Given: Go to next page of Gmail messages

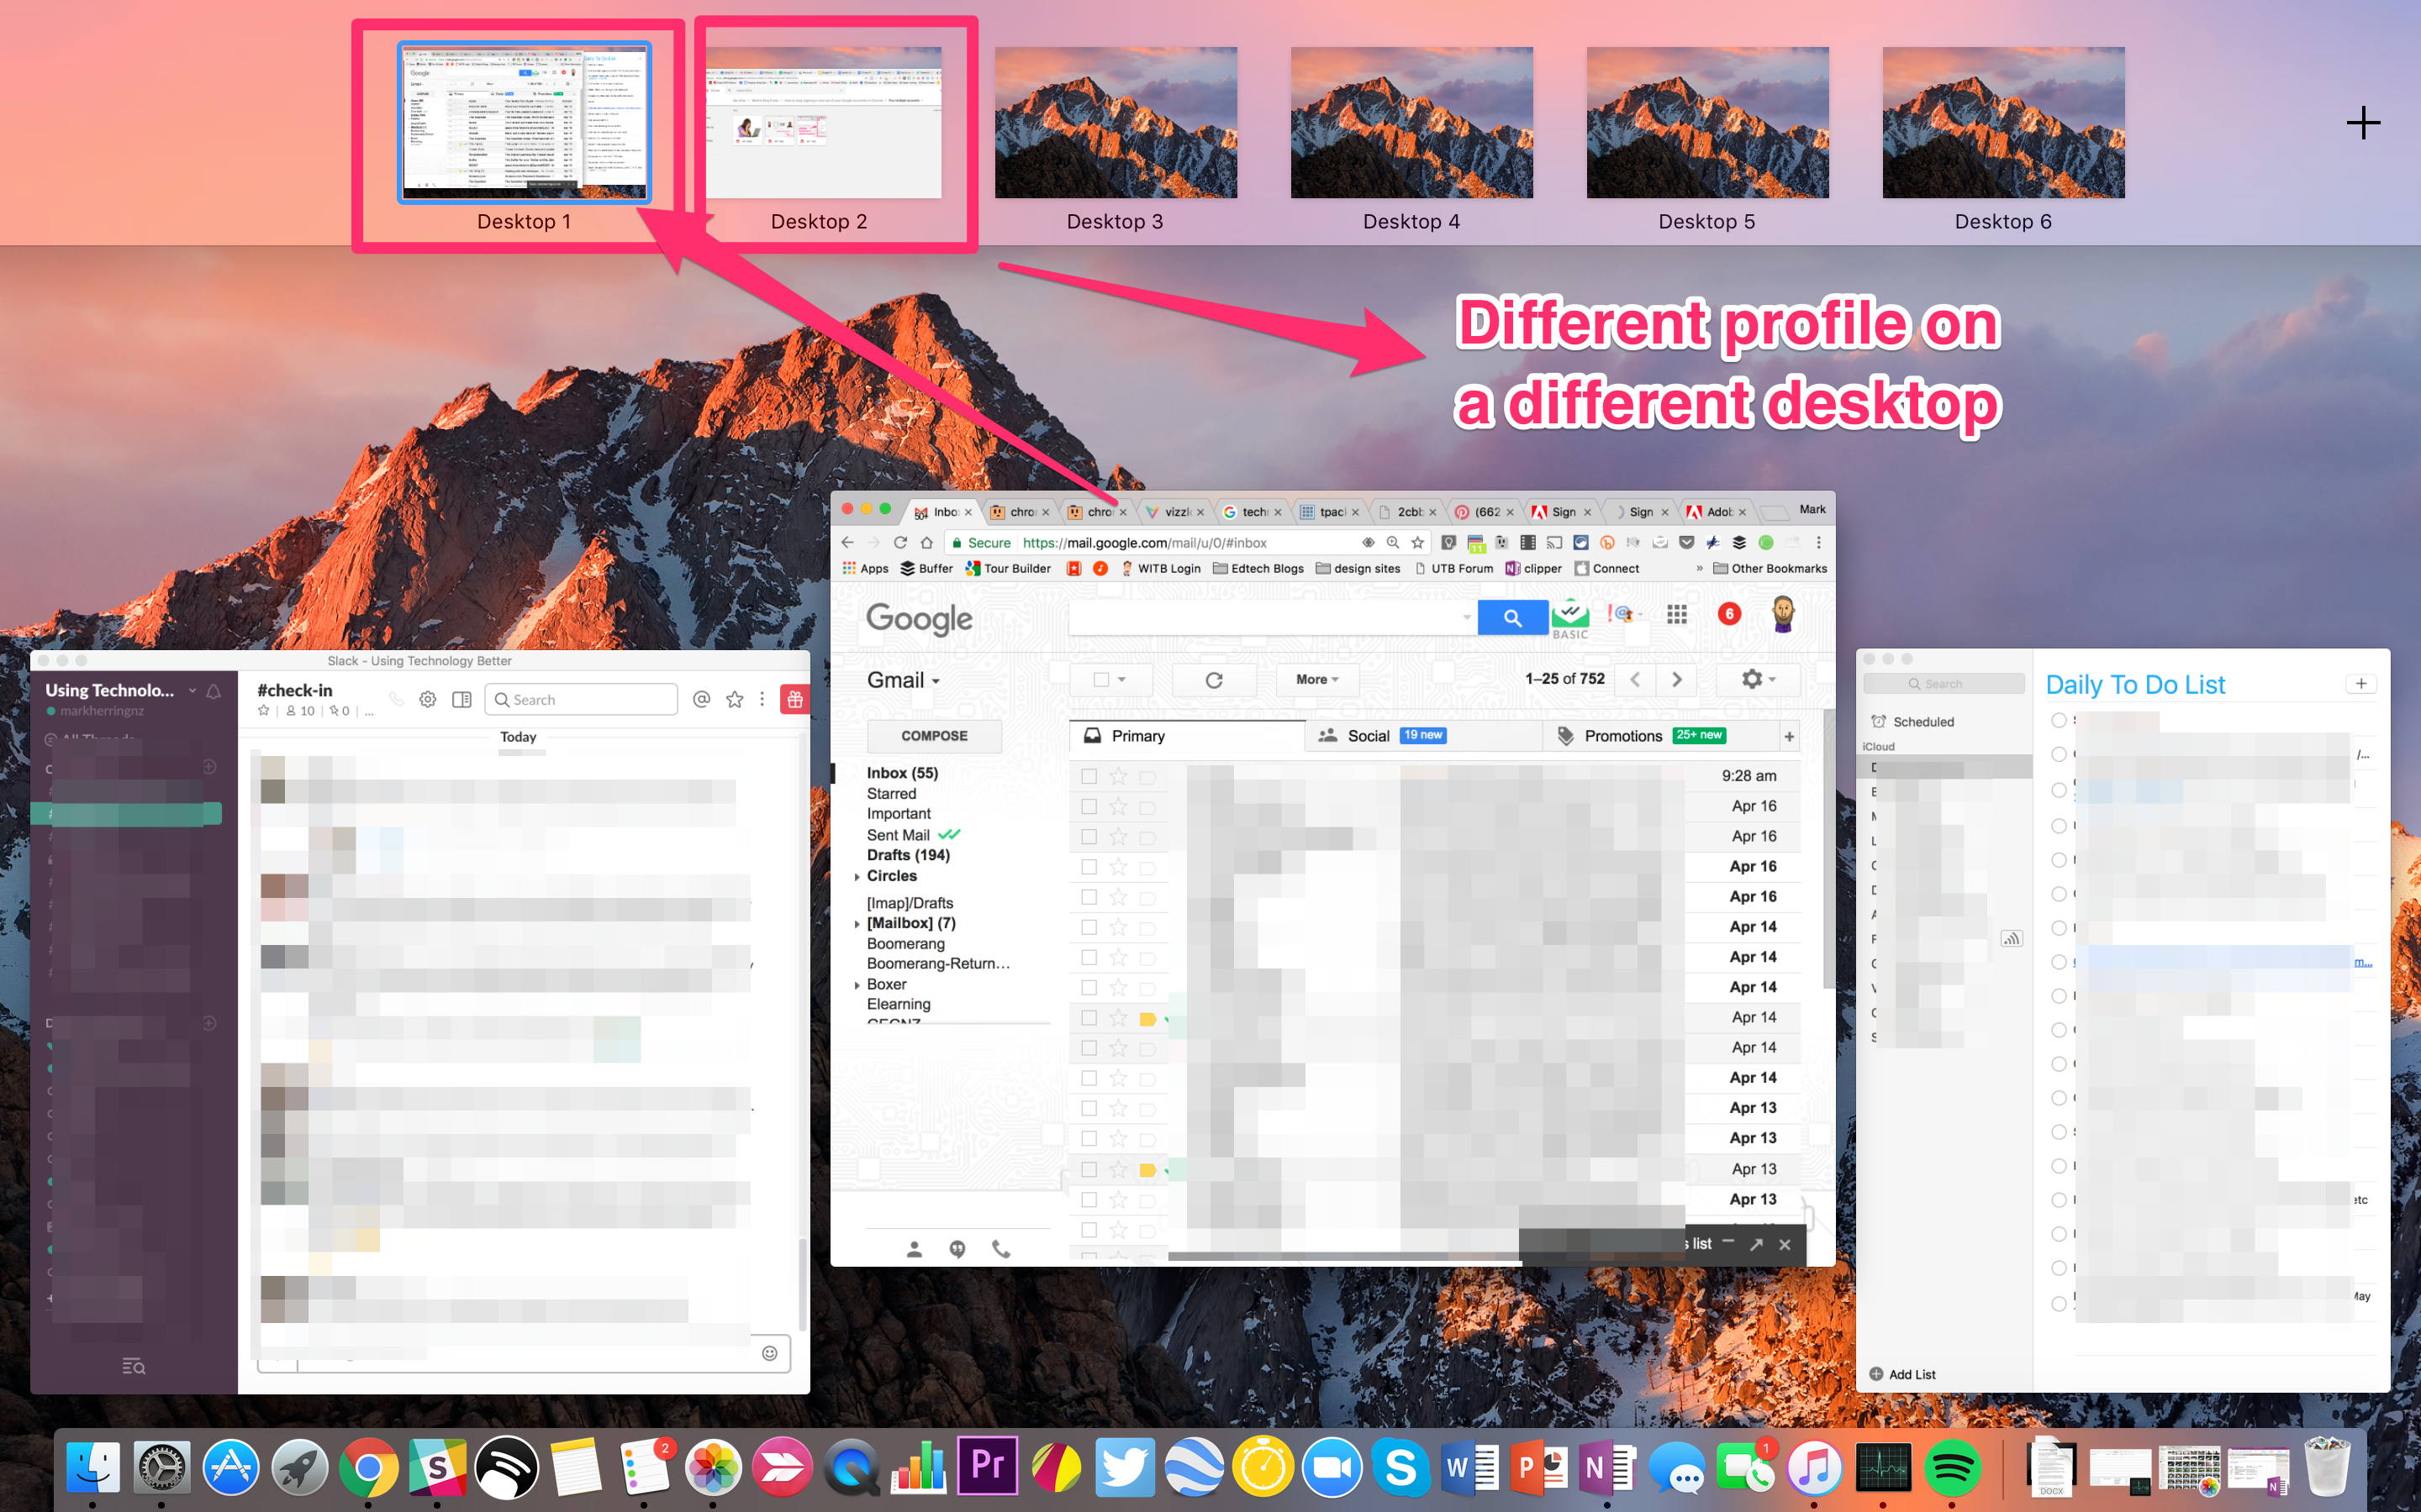Looking at the screenshot, I should (x=1677, y=680).
